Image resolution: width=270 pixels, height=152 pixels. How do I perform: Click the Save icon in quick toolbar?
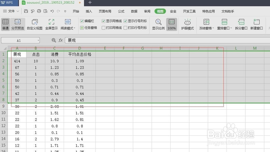(x=26, y=11)
